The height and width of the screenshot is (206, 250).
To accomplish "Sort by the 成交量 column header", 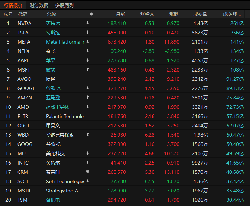I will point(200,14).
